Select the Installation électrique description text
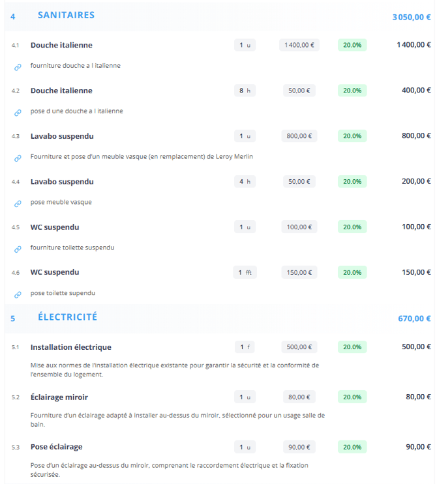Viewport: 437px width, 484px height. point(175,369)
